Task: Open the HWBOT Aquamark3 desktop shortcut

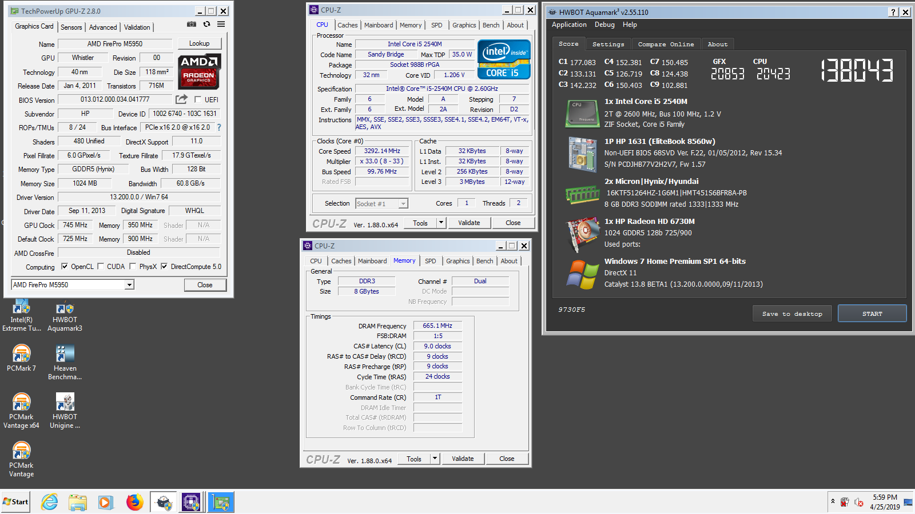Action: 65,316
